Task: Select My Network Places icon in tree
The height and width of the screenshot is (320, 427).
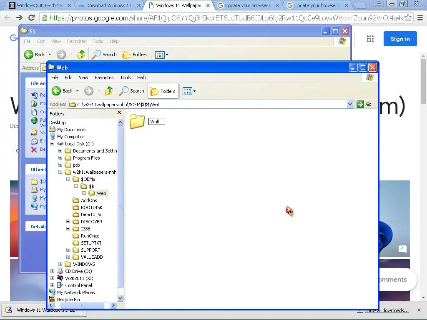Action: tap(52, 292)
